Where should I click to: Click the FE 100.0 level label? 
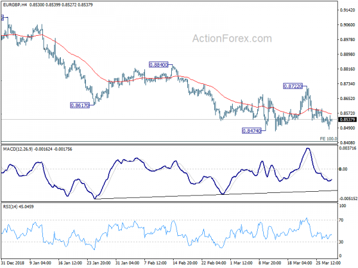pyautogui.click(x=328, y=139)
